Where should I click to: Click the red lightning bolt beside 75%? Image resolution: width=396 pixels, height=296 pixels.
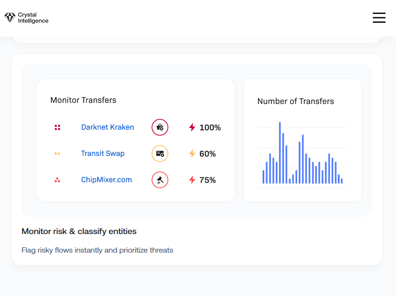click(192, 180)
